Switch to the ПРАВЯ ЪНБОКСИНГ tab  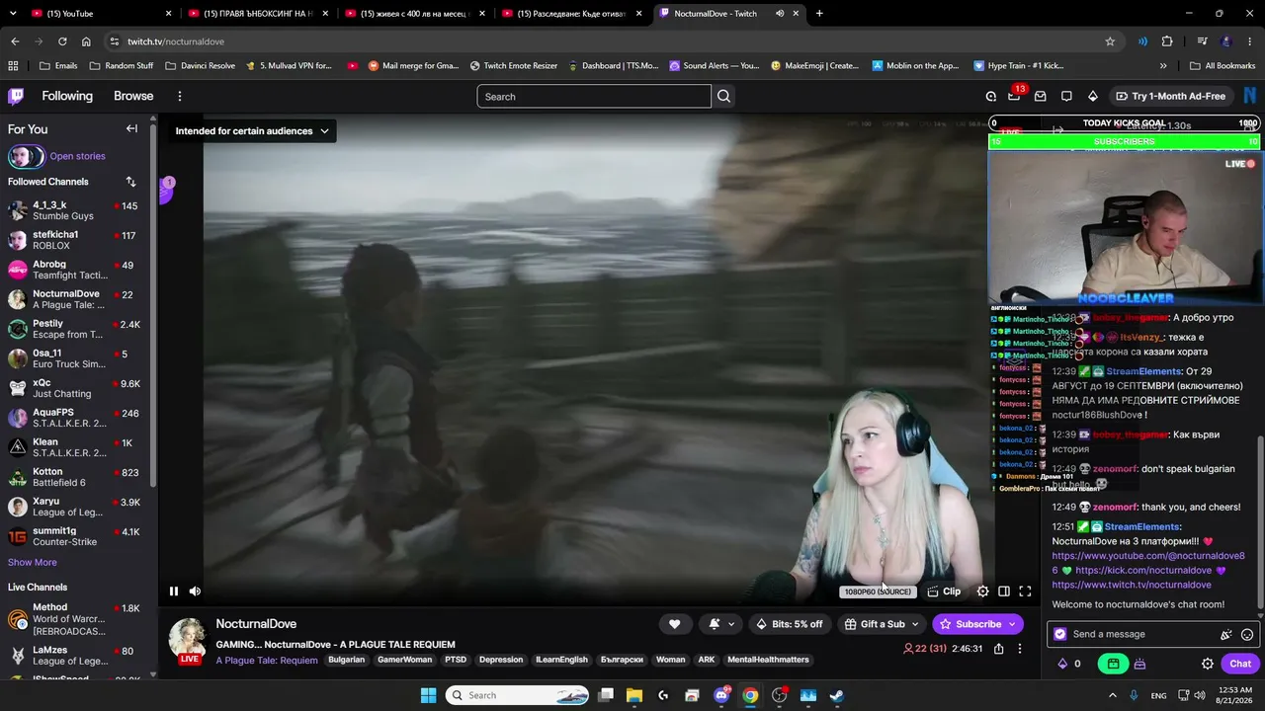pos(257,14)
